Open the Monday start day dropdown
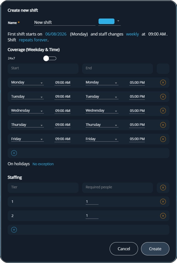 27,82
